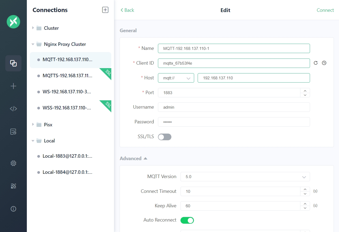Click the RSS feed icon in sidebar
This screenshot has width=339, height=232.
(13, 186)
